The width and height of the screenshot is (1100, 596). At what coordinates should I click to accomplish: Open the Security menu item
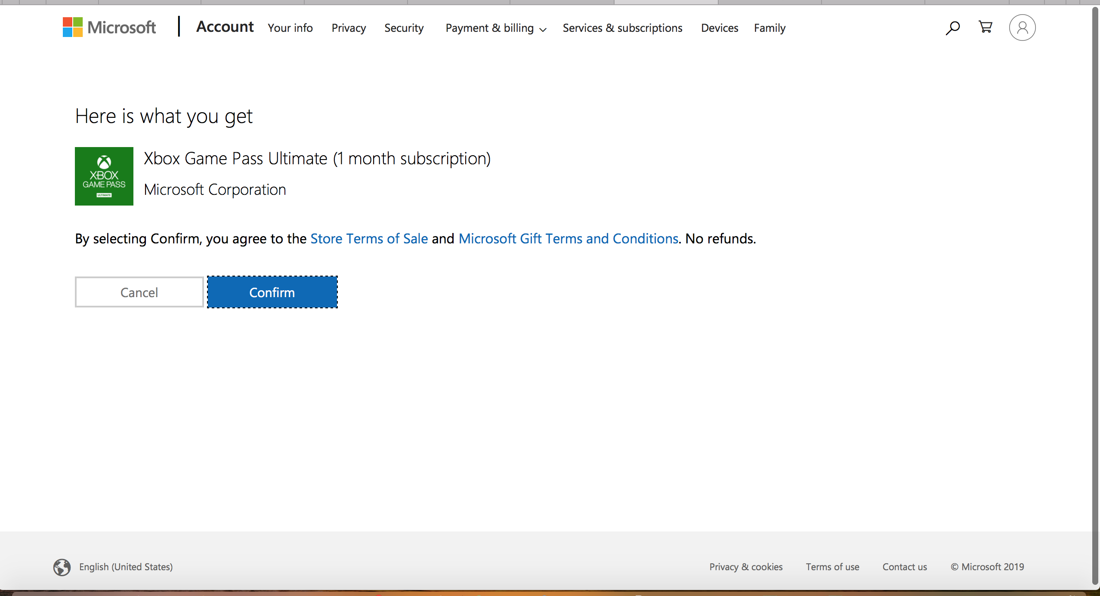tap(404, 28)
